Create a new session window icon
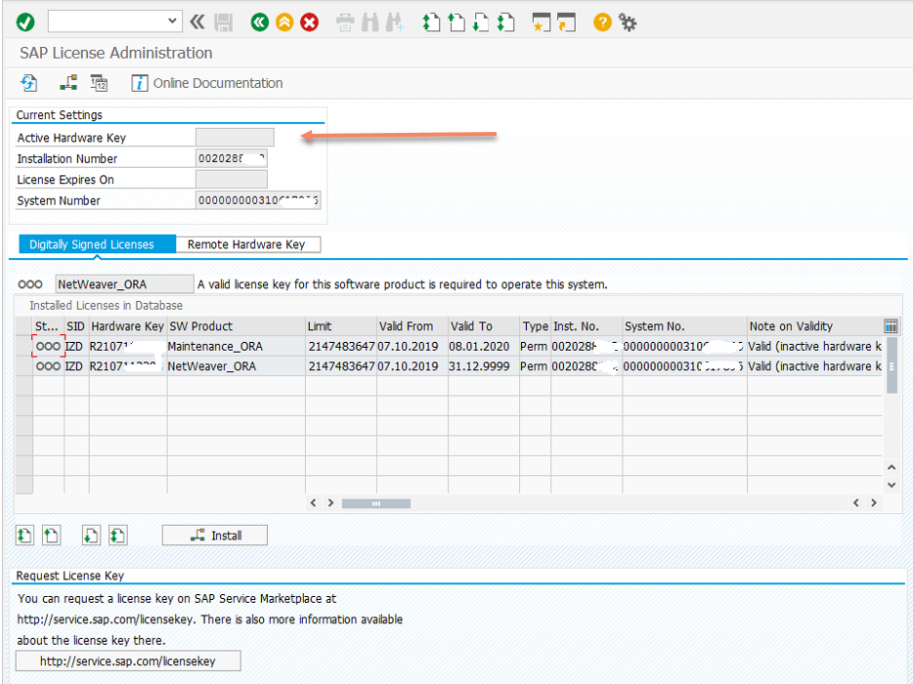Image resolution: width=913 pixels, height=684 pixels. pos(541,22)
